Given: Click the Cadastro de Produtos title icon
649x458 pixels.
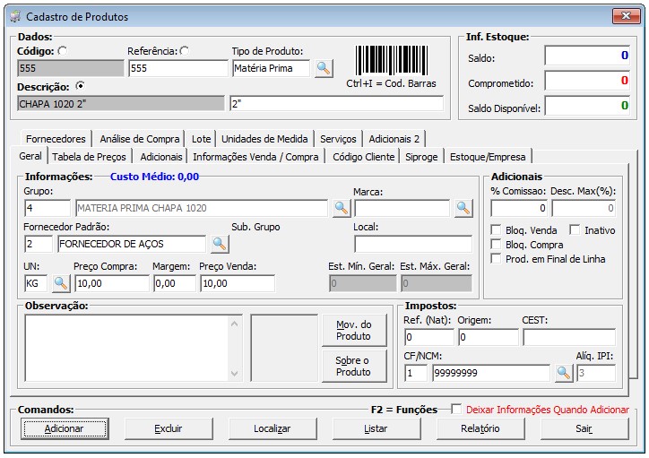Looking at the screenshot, I should pyautogui.click(x=16, y=16).
